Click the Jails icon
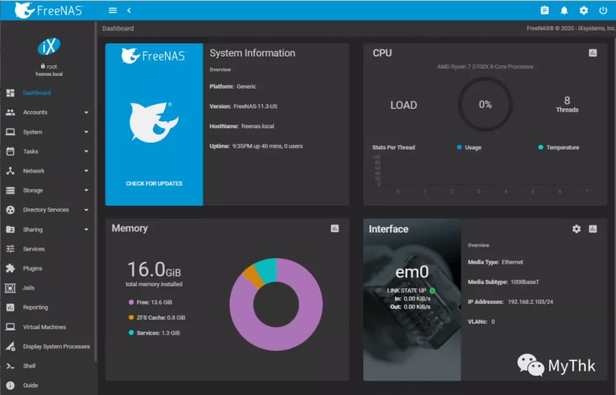Image resolution: width=616 pixels, height=395 pixels. 10,288
